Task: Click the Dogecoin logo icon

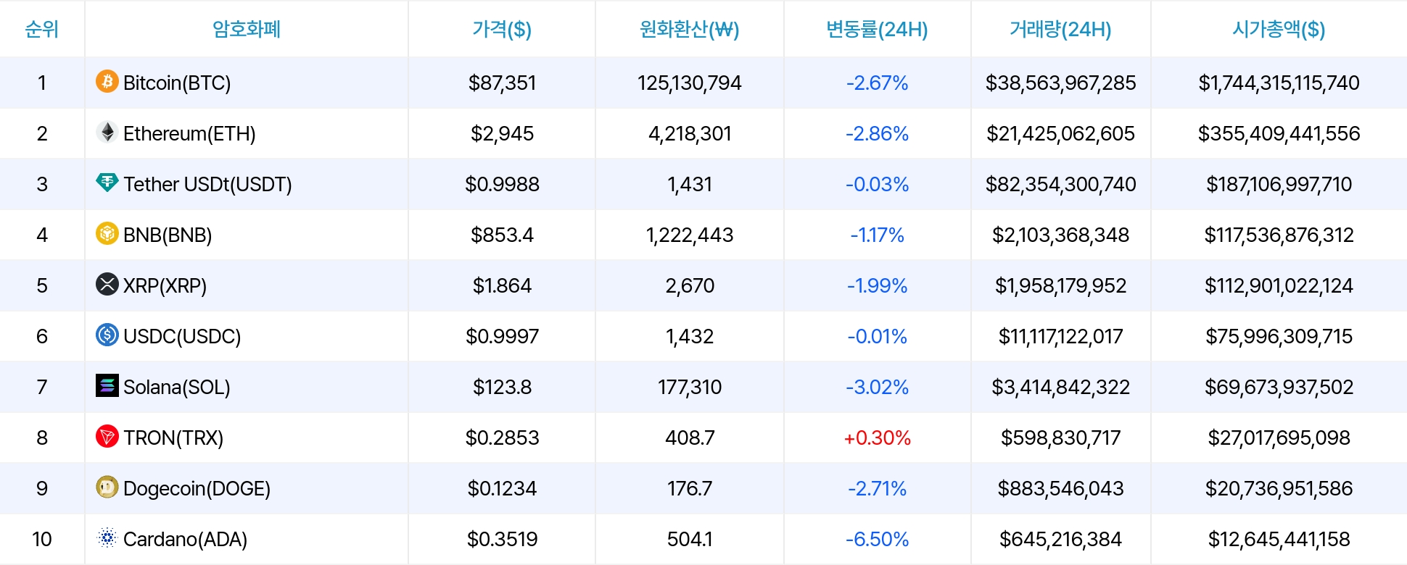Action: click(x=107, y=487)
